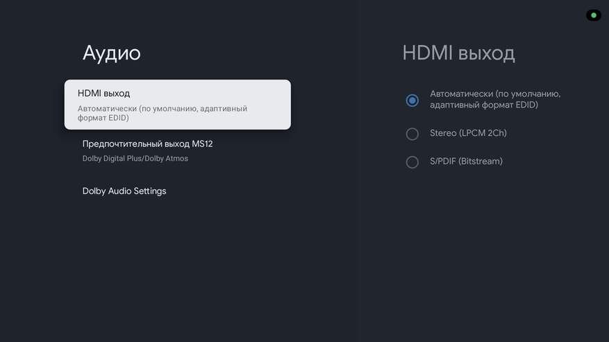
Task: Click the card subtitle mentioning адаптивный формат EDID
Action: coord(162,113)
